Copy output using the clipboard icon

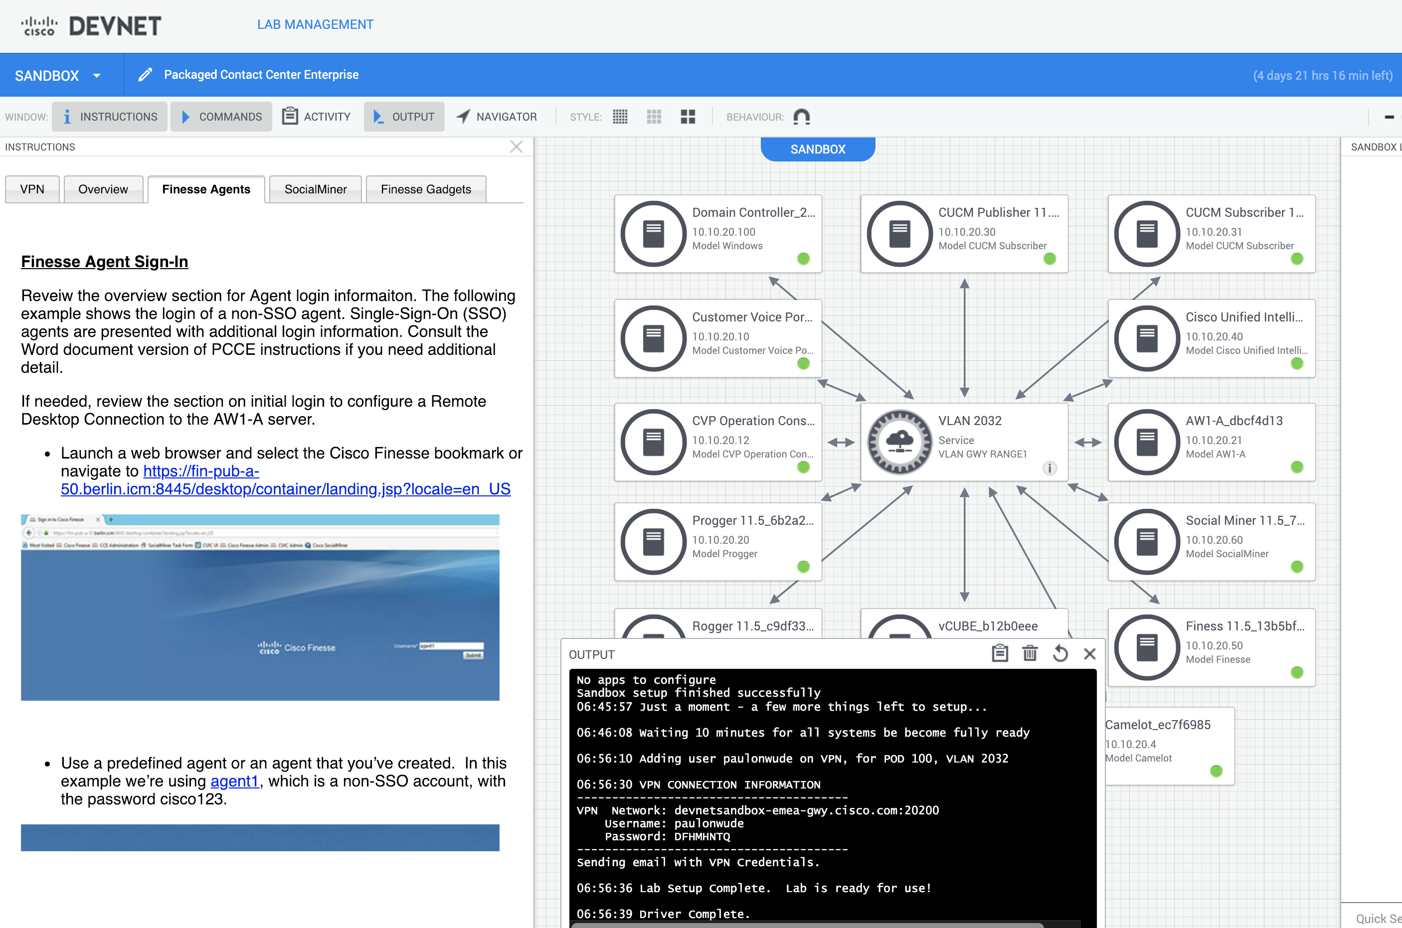click(999, 653)
